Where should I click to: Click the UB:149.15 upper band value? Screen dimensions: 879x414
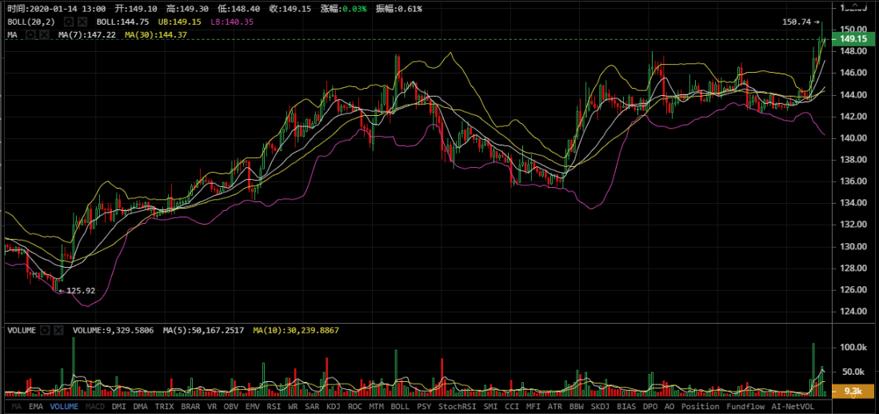click(179, 22)
